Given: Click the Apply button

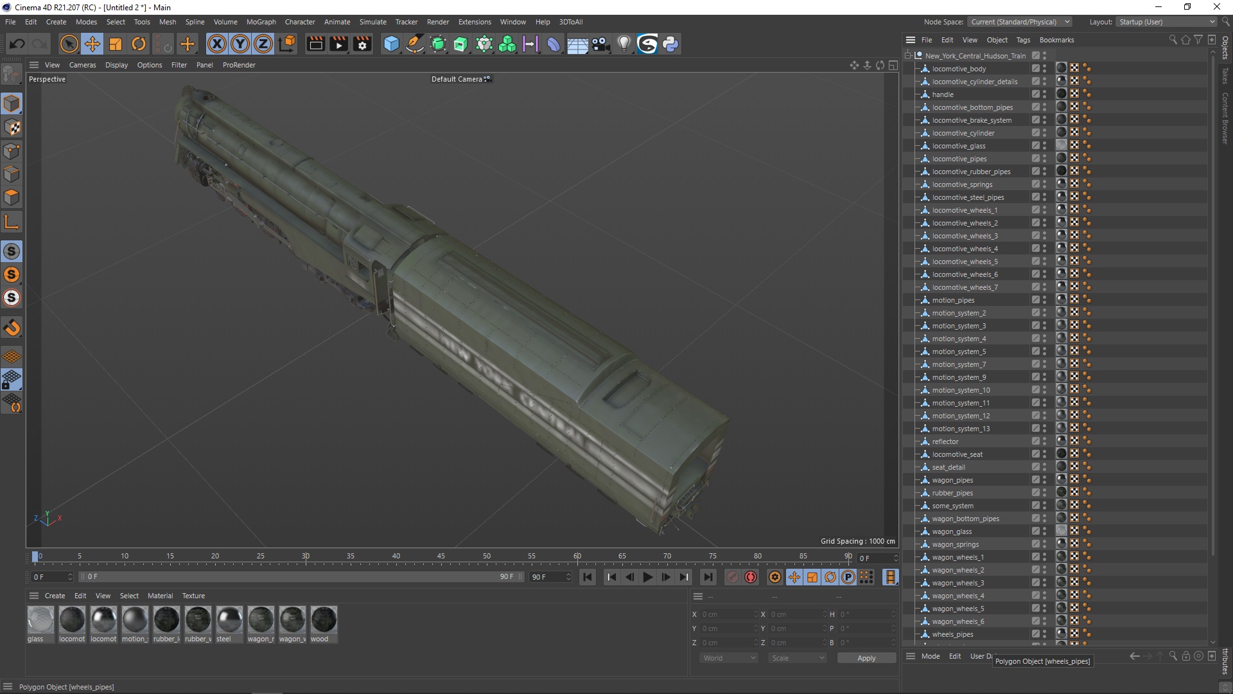Looking at the screenshot, I should click(866, 658).
